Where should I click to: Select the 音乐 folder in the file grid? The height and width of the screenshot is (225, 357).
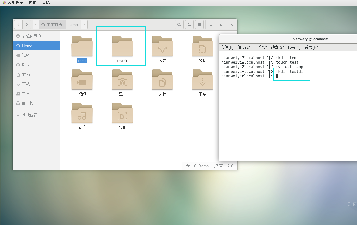[x=82, y=113]
